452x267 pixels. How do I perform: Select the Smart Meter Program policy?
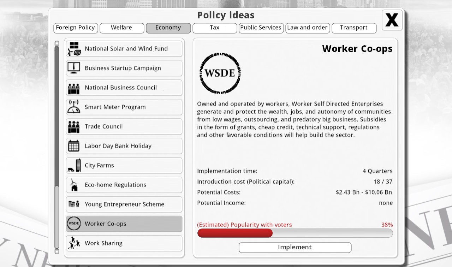tap(124, 107)
